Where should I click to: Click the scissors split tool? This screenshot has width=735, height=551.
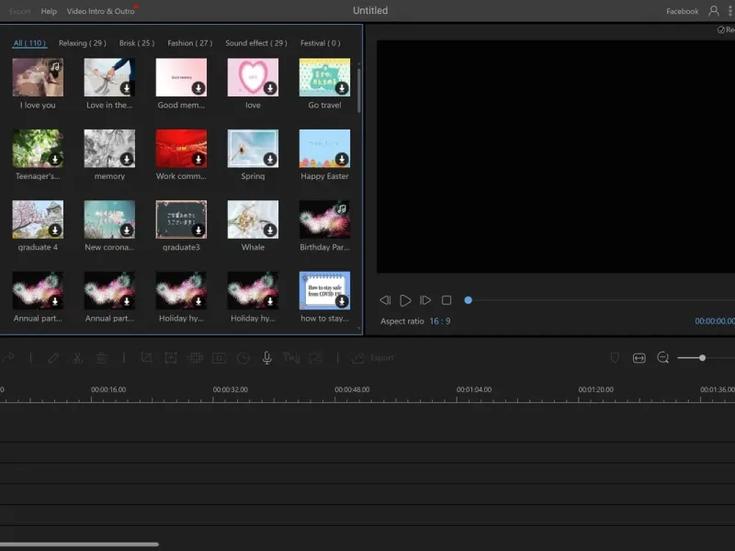[77, 358]
